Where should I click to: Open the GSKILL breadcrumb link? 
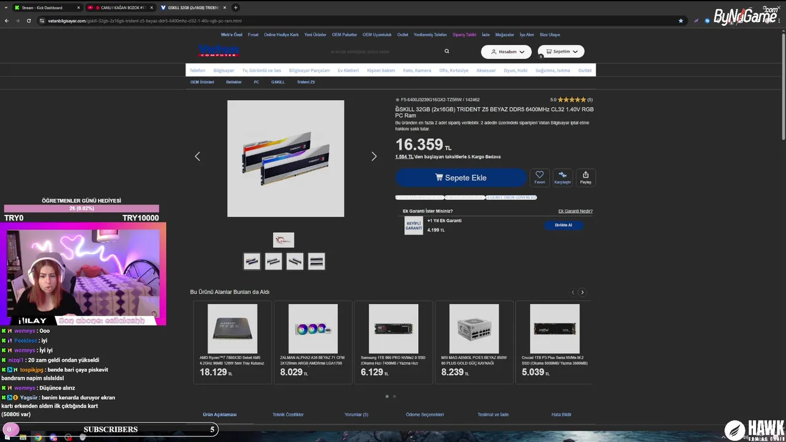278,82
